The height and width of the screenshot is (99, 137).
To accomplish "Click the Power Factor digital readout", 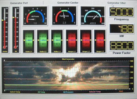I will pyautogui.click(x=122, y=45).
